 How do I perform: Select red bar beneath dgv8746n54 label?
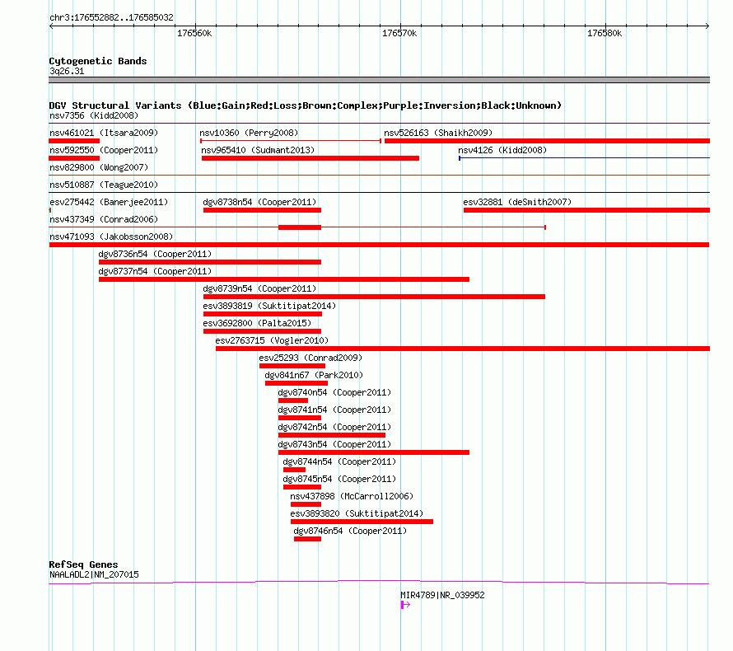[307, 539]
